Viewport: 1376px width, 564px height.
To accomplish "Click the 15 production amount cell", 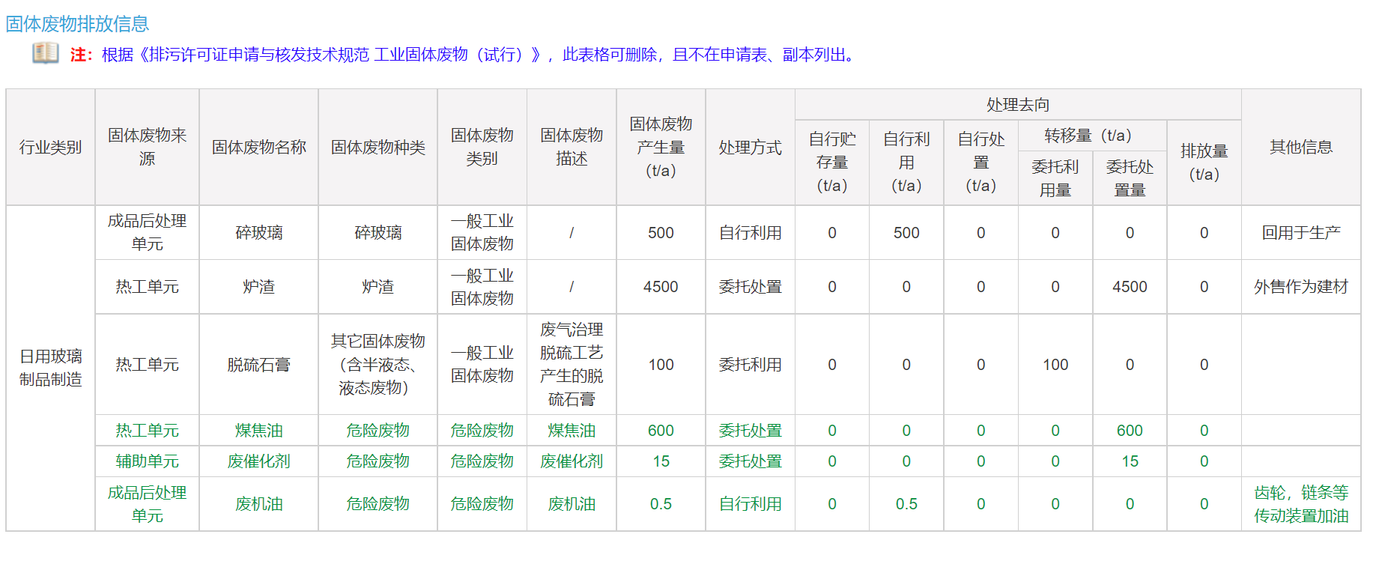I will [661, 461].
